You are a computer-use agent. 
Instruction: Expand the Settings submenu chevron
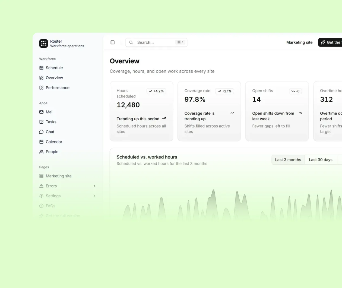(94, 196)
